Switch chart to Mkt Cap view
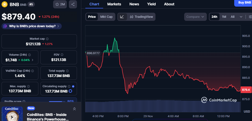252x121 pixels. (106, 17)
